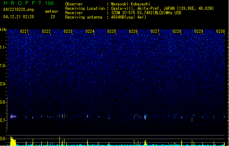Click the 0226 time marker
The image size is (229, 146).
click(x=133, y=31)
